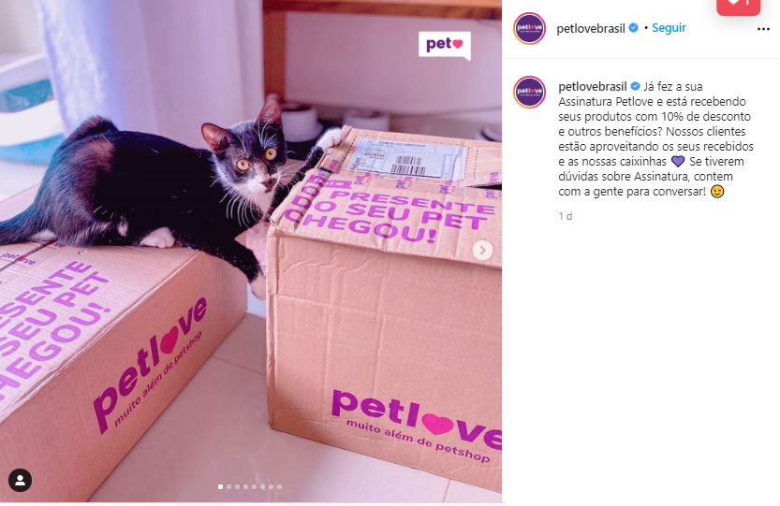Click the pet heart logo watermark on photo

pyautogui.click(x=444, y=45)
